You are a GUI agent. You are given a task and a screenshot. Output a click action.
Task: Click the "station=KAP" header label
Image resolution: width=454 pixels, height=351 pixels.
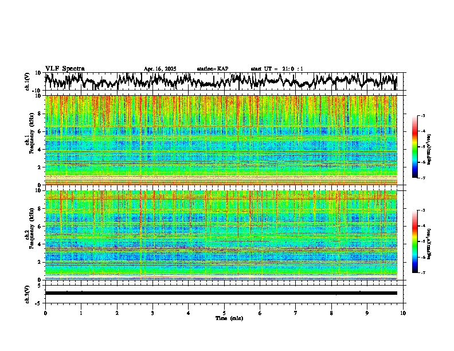(x=213, y=69)
